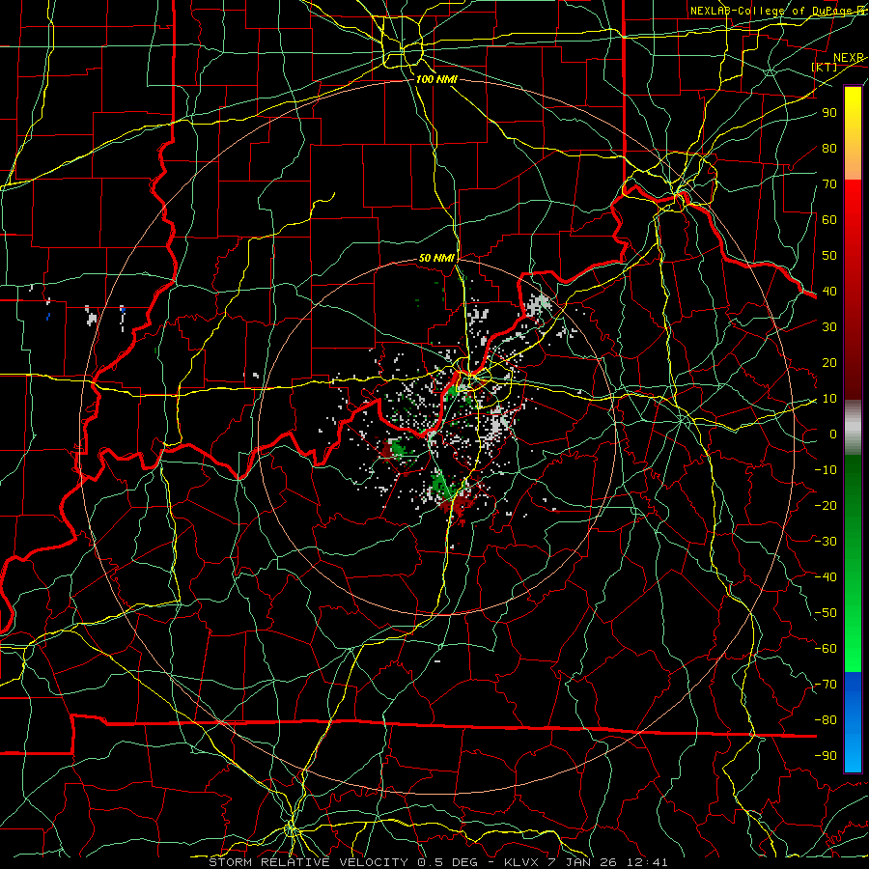The width and height of the screenshot is (869, 869).
Task: Click the 10 value on velocity scale
Action: [x=829, y=399]
